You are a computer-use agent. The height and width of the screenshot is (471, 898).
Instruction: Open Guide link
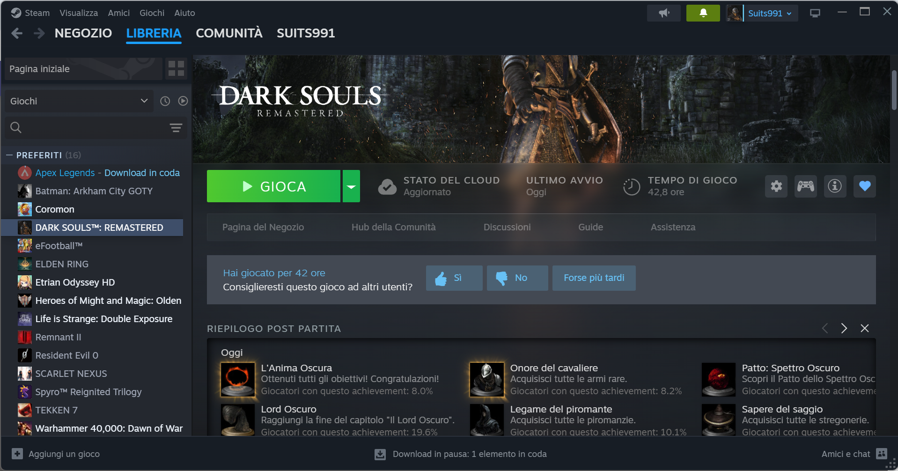tap(591, 227)
